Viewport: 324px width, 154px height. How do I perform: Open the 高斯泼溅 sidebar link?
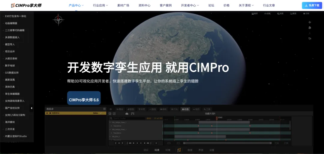point(10,80)
